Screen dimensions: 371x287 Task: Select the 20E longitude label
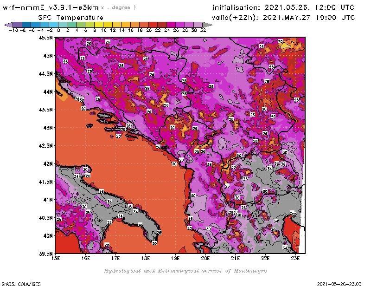205,258
